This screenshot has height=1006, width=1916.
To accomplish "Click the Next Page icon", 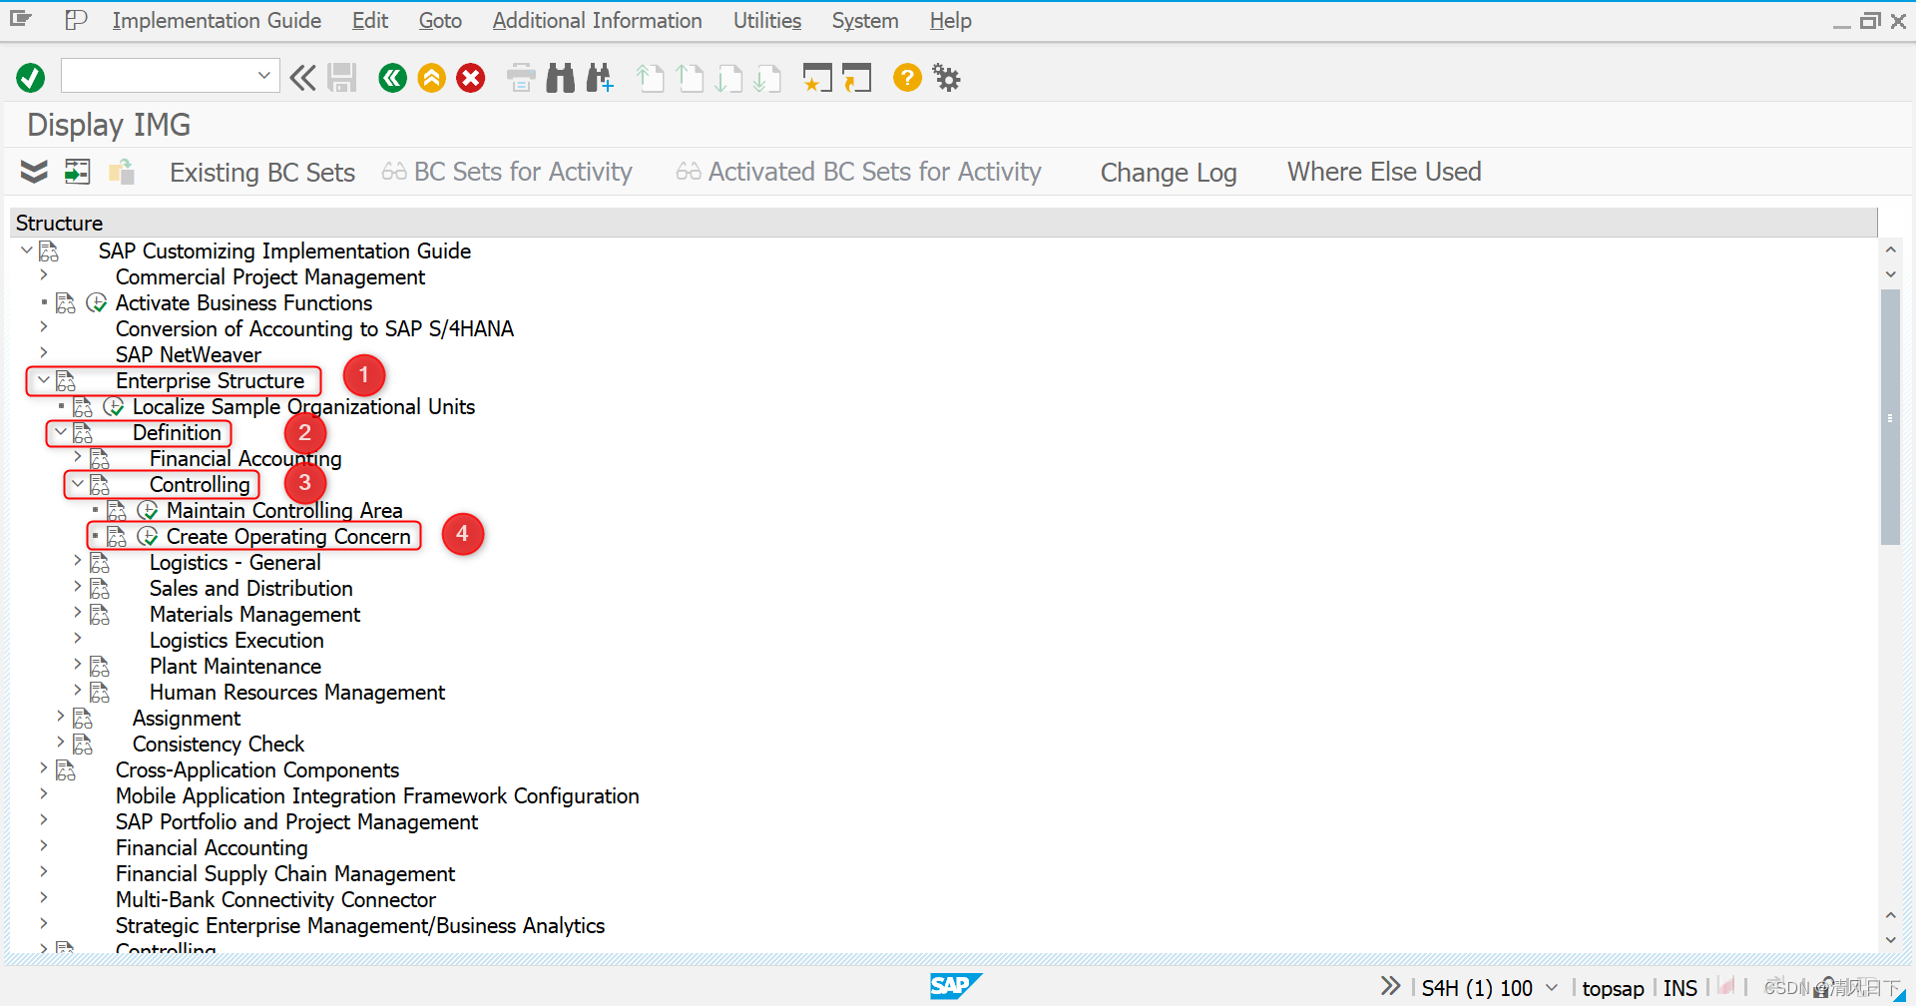I will (x=728, y=77).
